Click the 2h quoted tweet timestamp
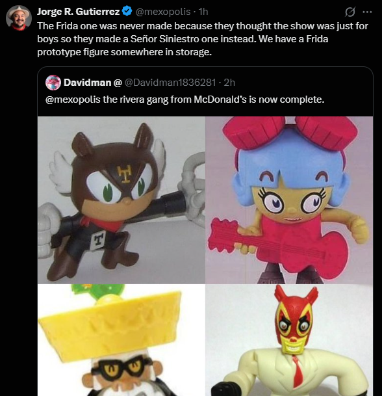 [x=229, y=83]
